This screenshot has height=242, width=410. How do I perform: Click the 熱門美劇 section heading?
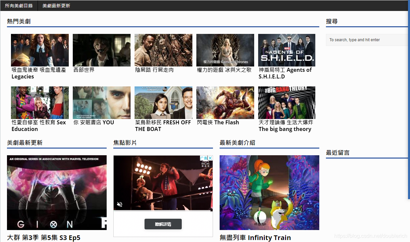(19, 21)
